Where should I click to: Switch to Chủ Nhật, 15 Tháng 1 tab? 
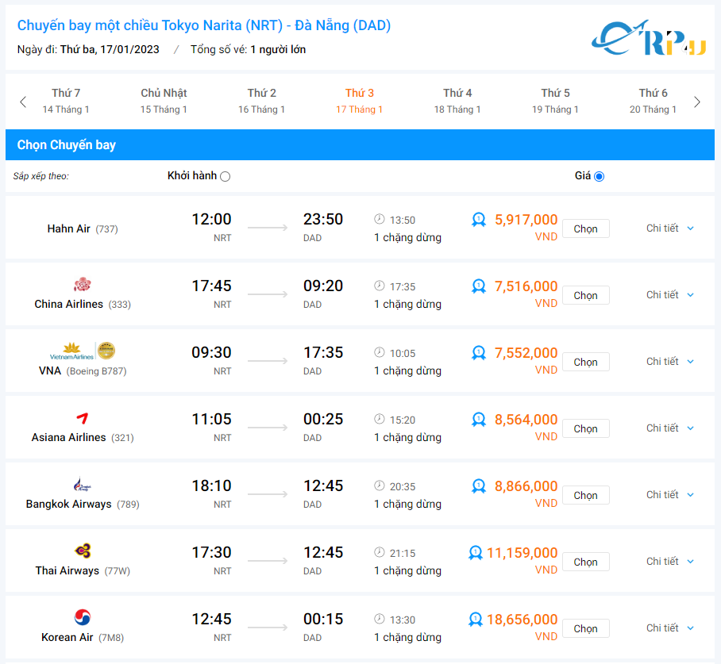click(164, 102)
